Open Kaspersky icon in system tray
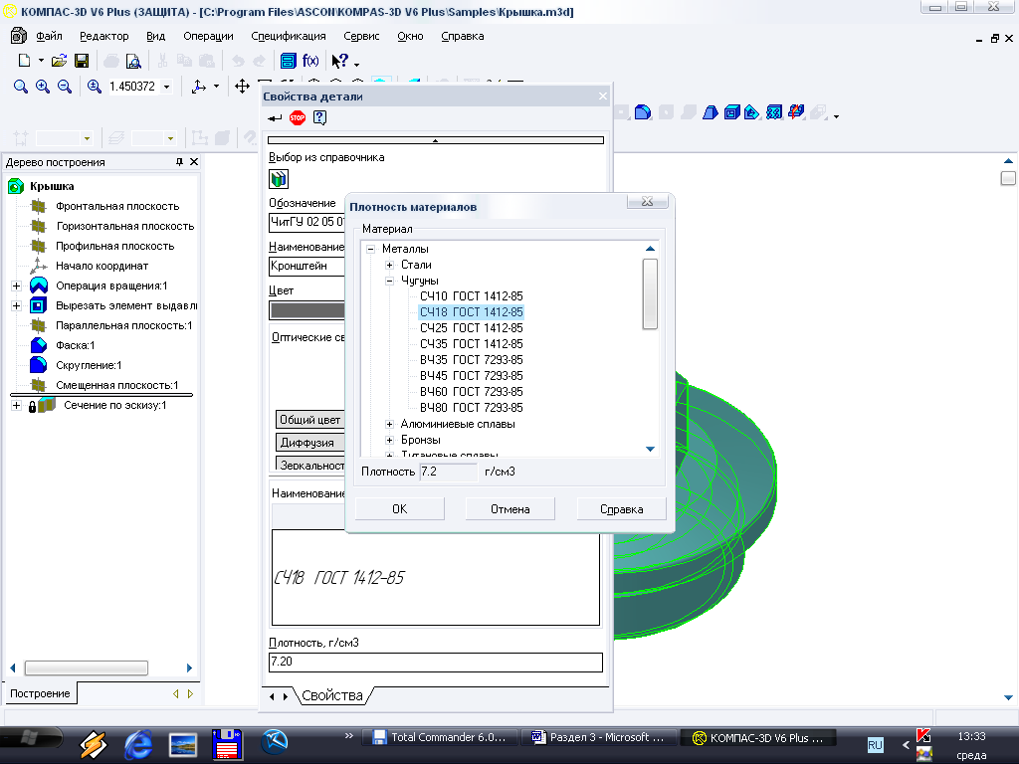The height and width of the screenshot is (764, 1019). [x=923, y=735]
